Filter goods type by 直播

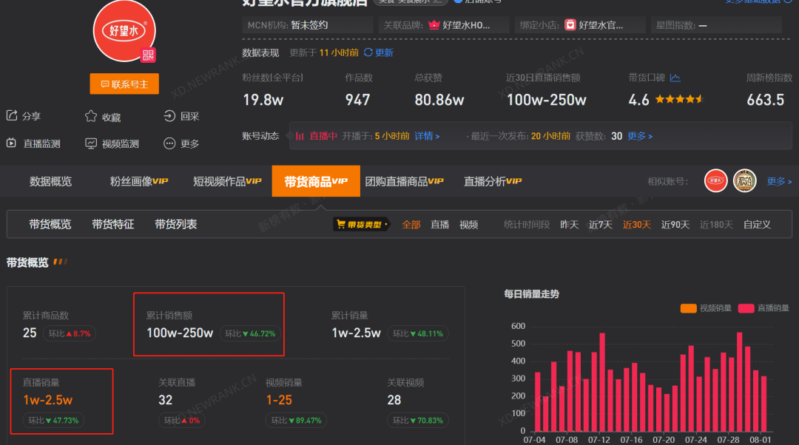(439, 225)
